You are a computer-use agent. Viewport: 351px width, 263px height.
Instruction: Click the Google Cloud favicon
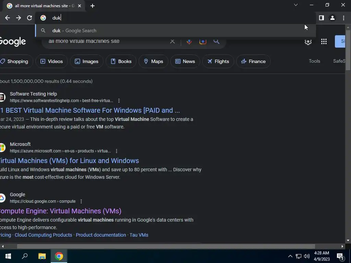[2, 198]
